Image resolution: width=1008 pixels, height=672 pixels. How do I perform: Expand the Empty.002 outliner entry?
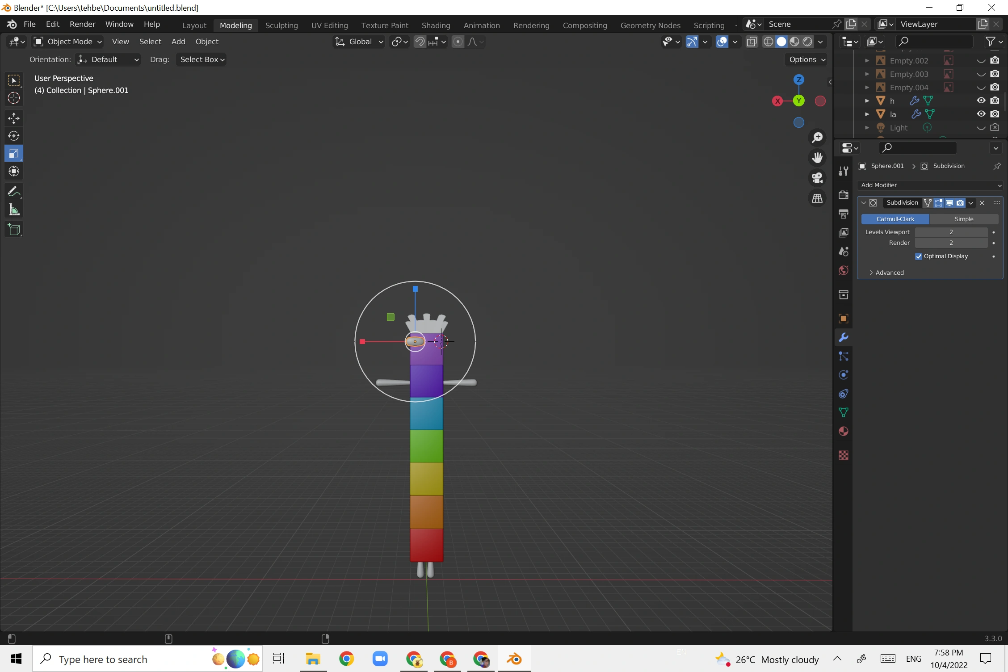pos(867,60)
